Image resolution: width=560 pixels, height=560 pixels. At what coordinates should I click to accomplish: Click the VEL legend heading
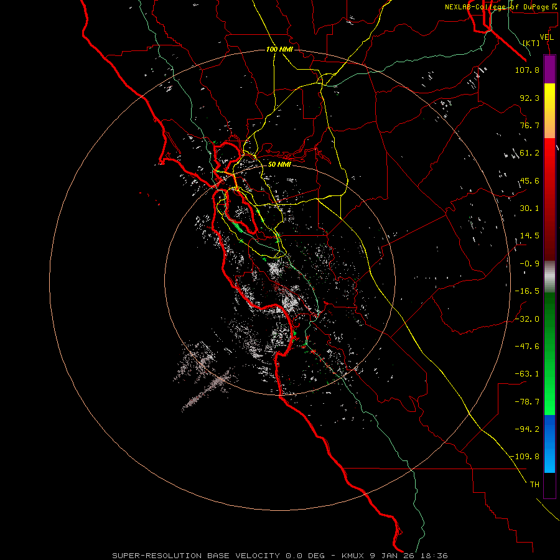[546, 37]
